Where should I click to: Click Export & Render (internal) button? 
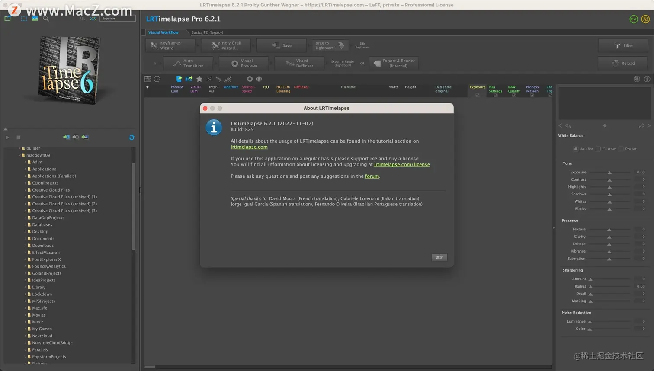[394, 64]
